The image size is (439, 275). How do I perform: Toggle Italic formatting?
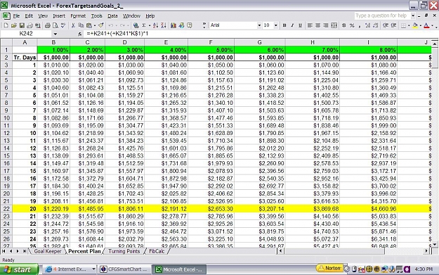tap(292, 25)
